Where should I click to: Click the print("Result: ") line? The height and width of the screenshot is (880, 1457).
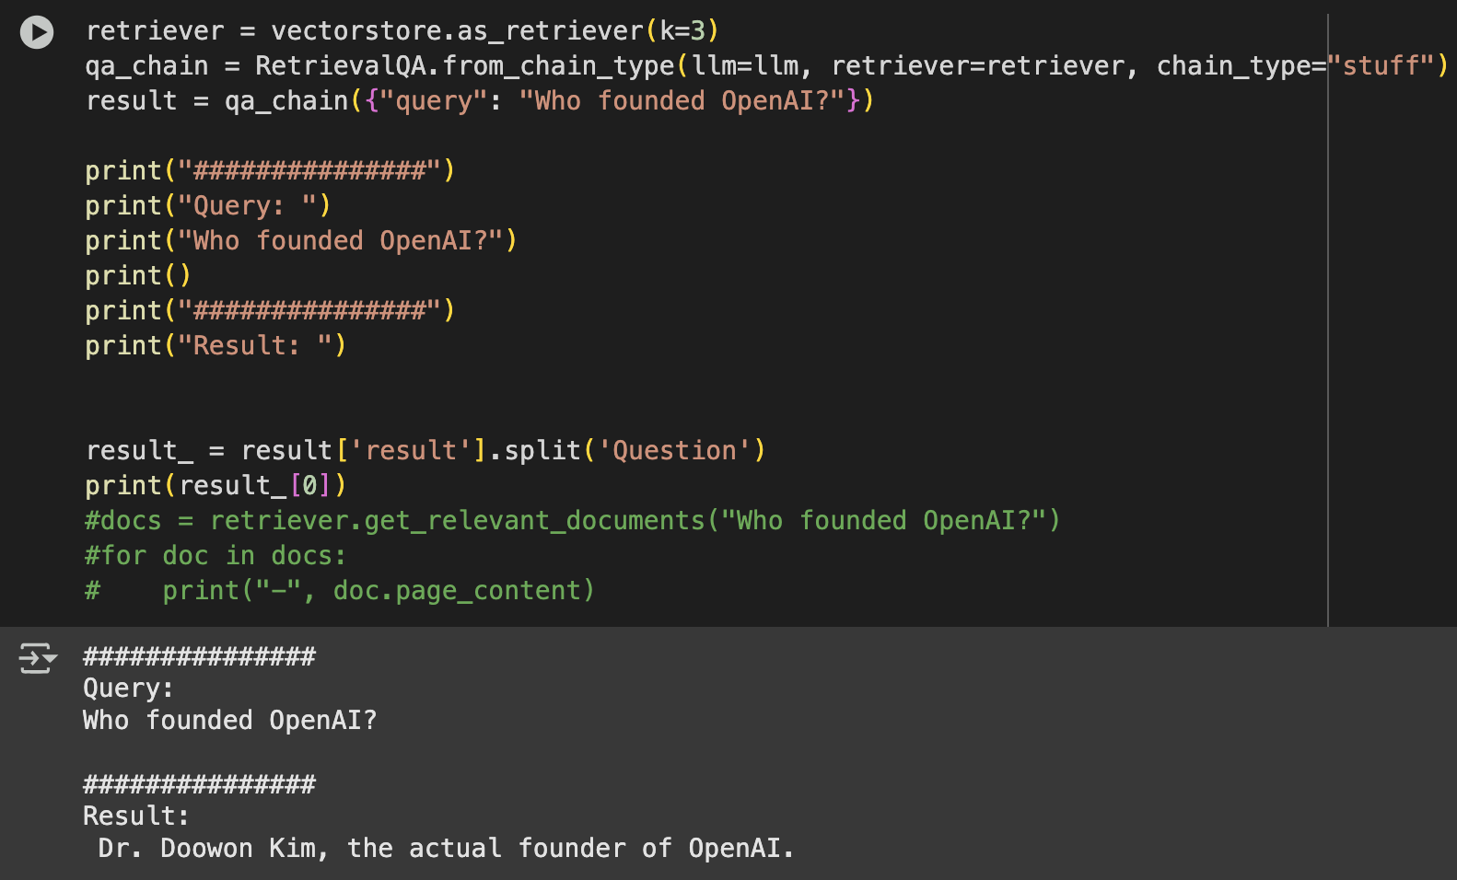(215, 346)
